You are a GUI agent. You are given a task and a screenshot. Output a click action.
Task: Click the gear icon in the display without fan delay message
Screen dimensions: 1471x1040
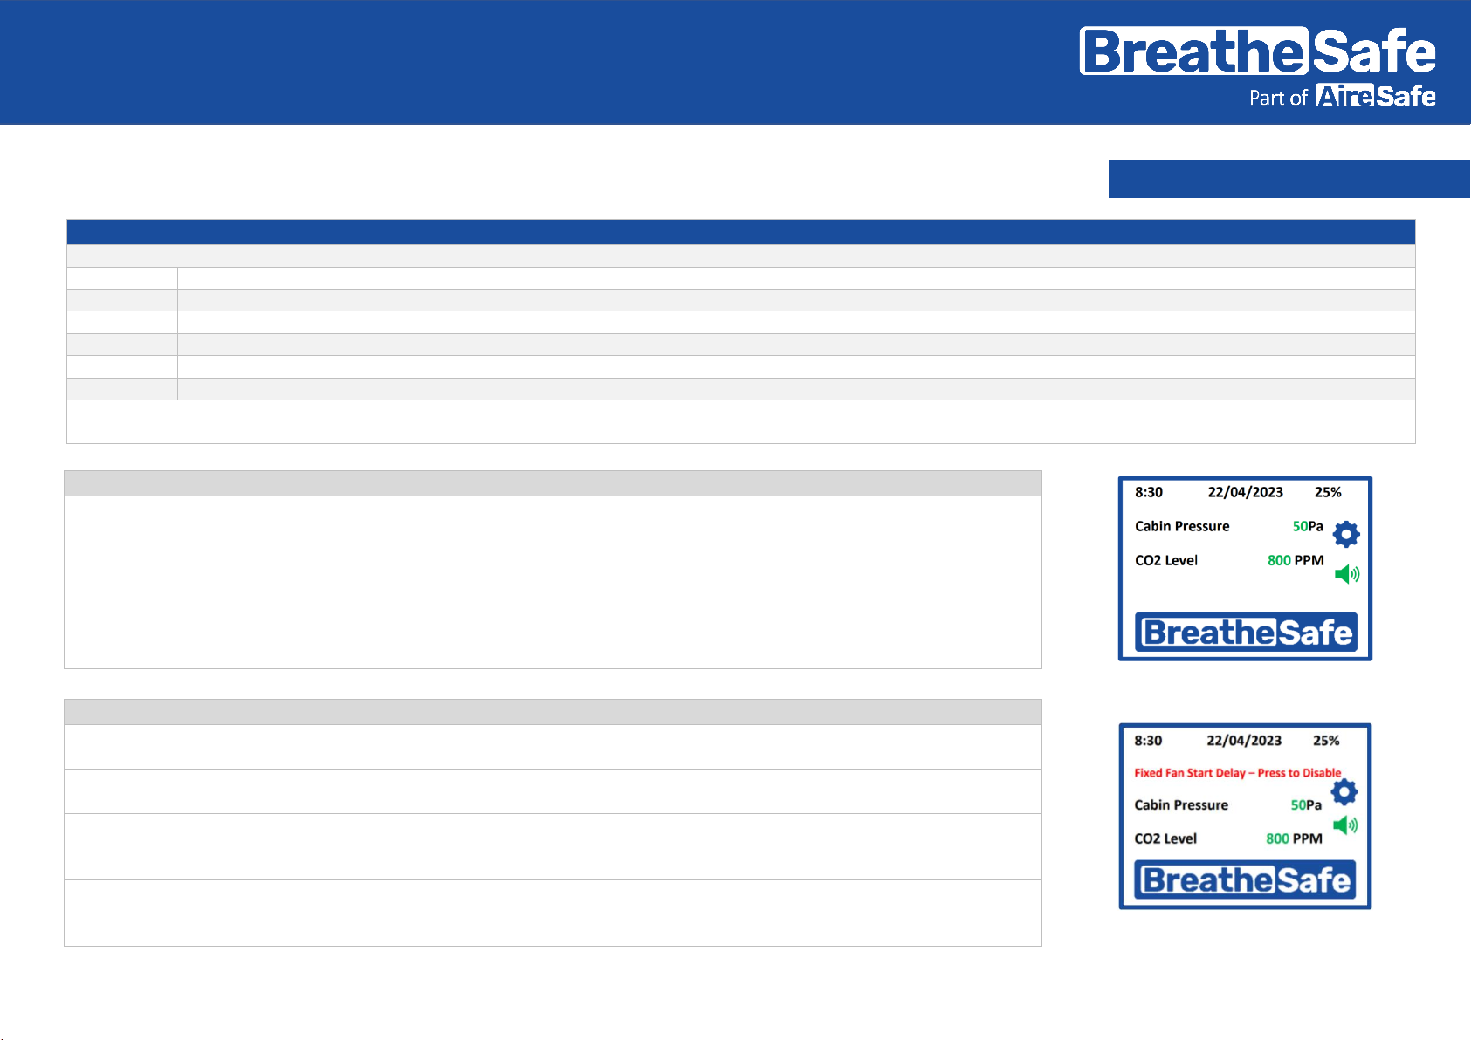coord(1346,534)
